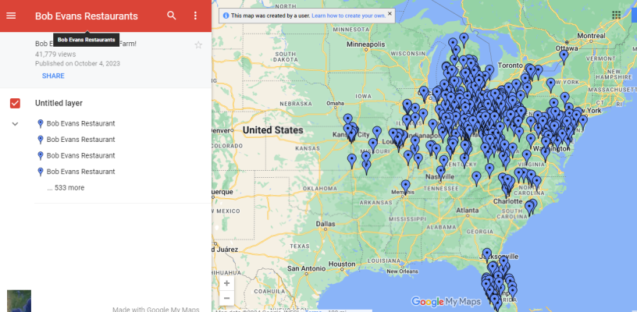Click the Atlanta city label
The height and width of the screenshot is (312, 637).
coord(467,211)
